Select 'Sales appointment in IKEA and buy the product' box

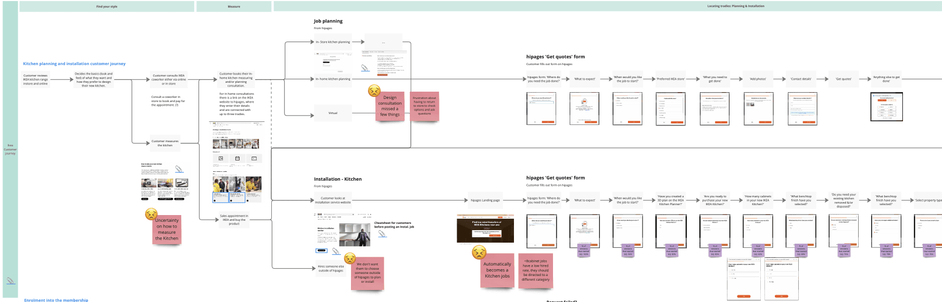(x=234, y=220)
